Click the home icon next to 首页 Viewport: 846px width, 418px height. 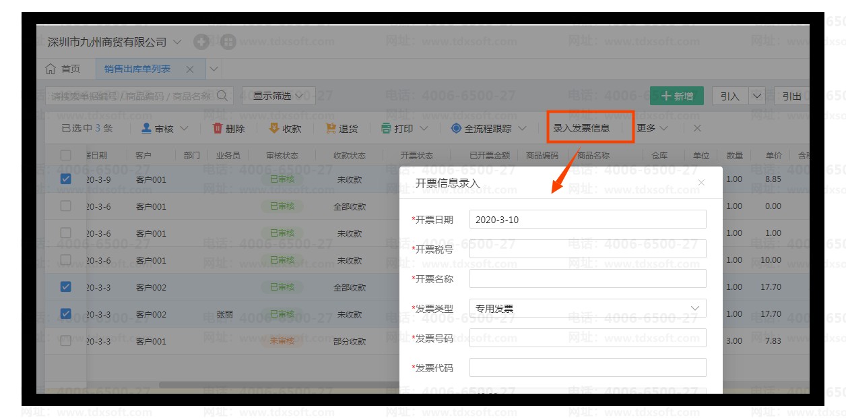coord(51,69)
